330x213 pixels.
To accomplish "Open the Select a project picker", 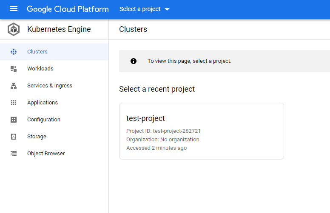I will point(145,9).
